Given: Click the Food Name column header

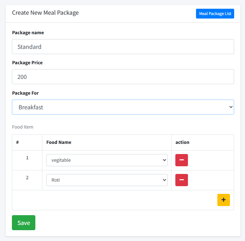Looking at the screenshot, I should click(59, 143).
